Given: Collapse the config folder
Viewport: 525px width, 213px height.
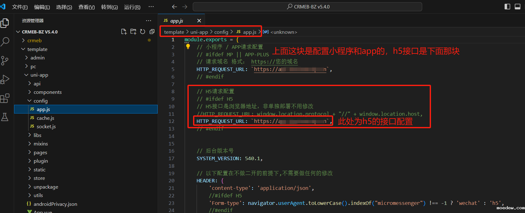Looking at the screenshot, I should (40, 101).
